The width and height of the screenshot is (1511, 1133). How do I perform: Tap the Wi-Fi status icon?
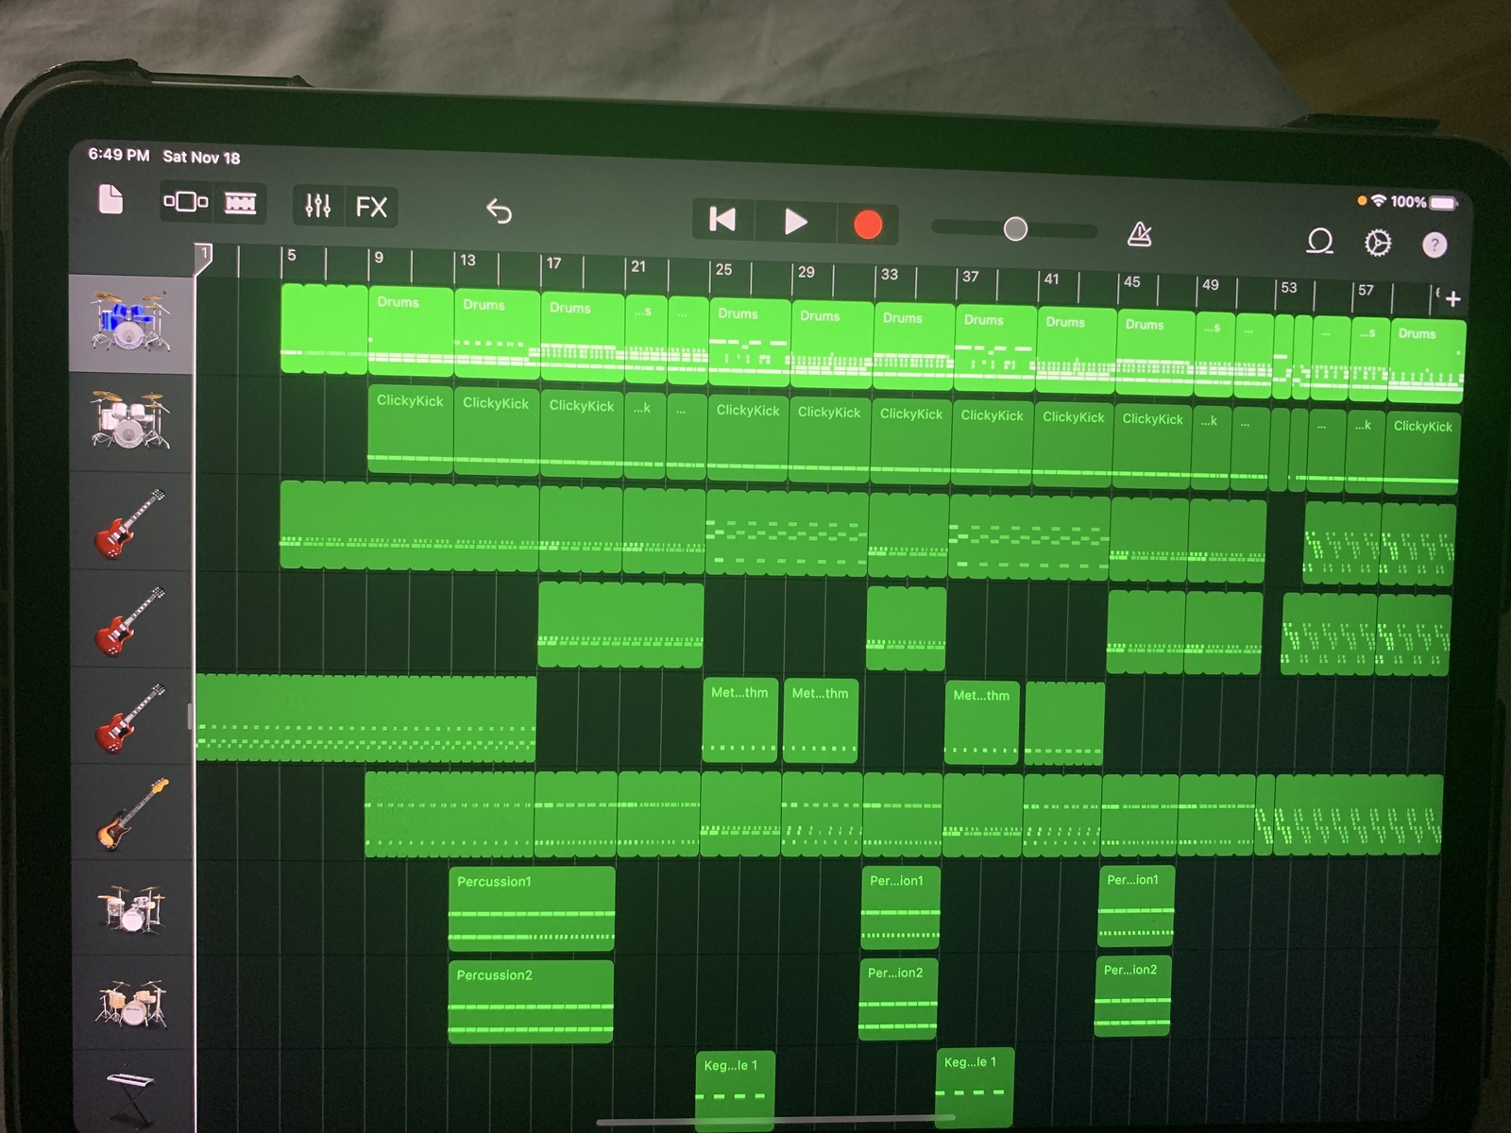1379,200
